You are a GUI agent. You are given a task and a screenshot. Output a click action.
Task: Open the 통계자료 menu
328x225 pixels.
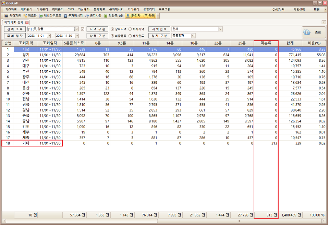[x=99, y=9]
